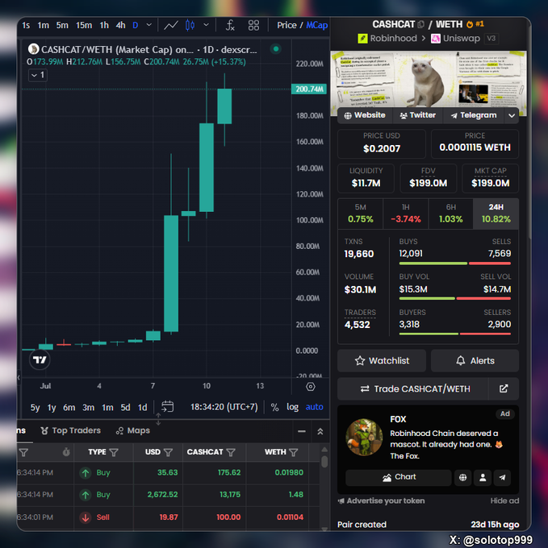Set chart range to 1d
548x548 pixels.
pyautogui.click(x=142, y=408)
